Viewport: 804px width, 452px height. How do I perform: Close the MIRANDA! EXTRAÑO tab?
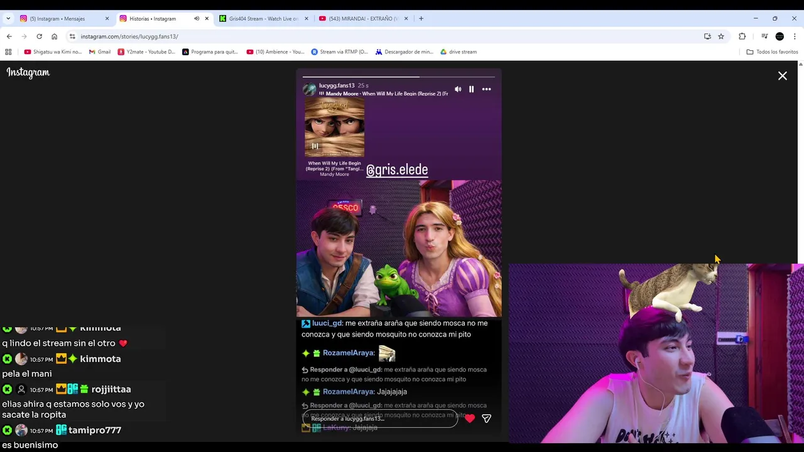(406, 18)
